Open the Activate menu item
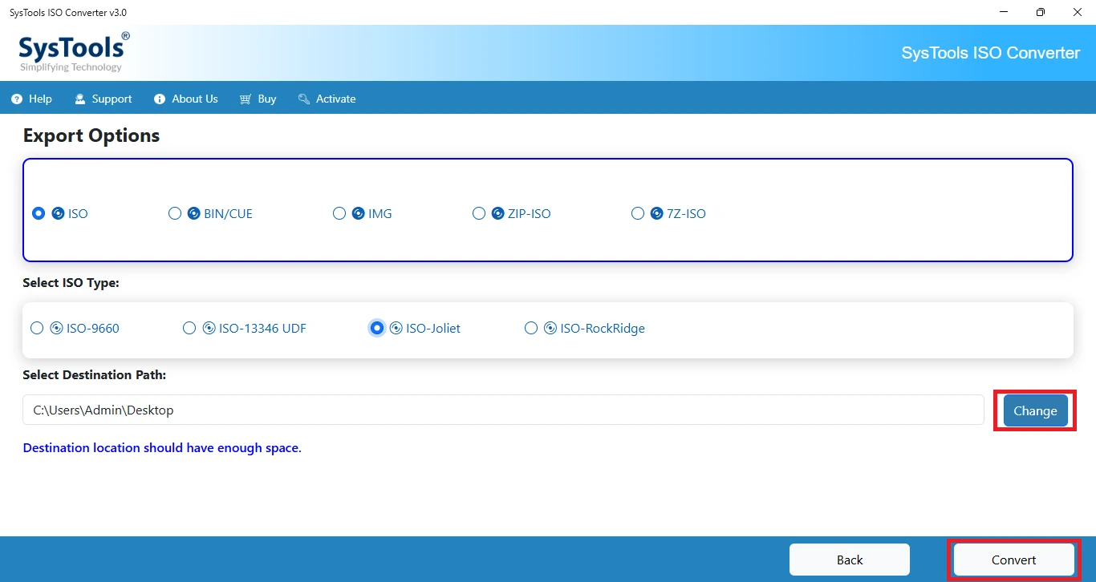The height and width of the screenshot is (582, 1096). click(x=327, y=99)
